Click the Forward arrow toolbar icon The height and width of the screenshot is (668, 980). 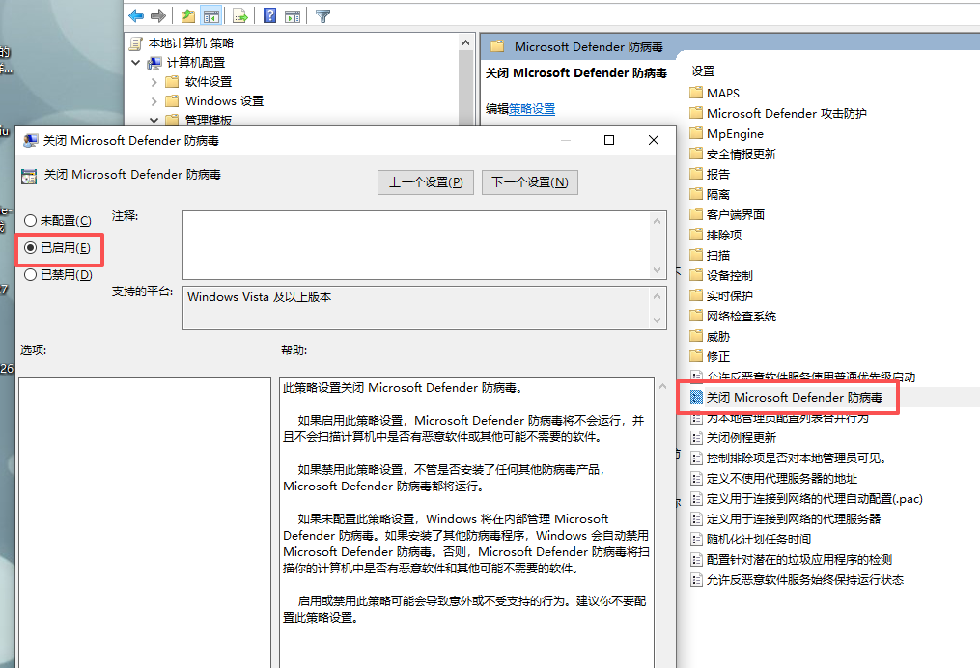(158, 15)
